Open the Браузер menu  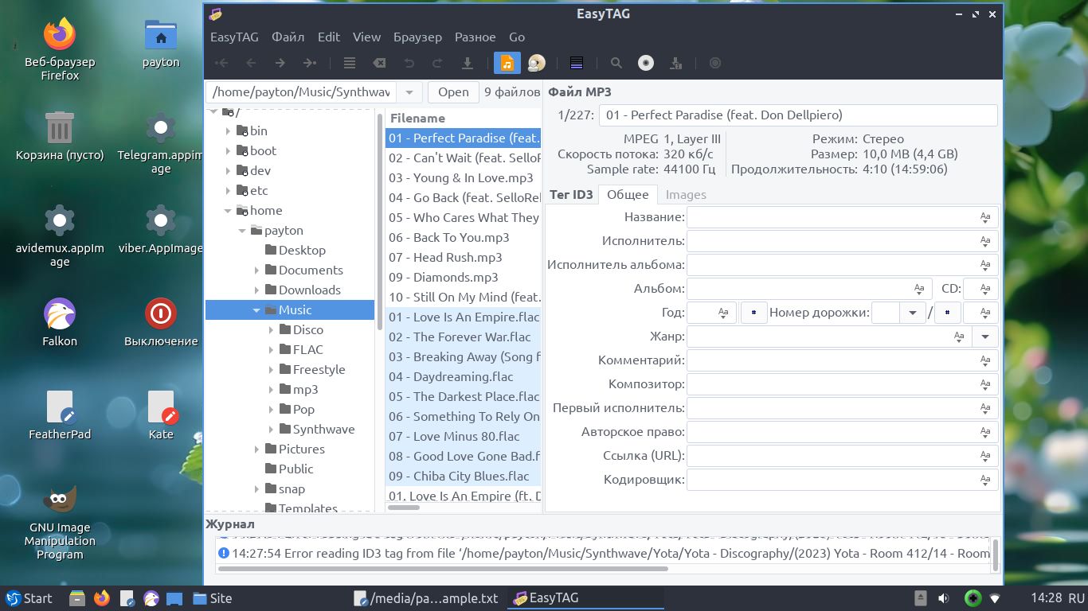click(417, 37)
